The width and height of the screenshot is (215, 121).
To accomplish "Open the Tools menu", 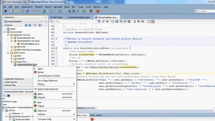I will point(88,7).
